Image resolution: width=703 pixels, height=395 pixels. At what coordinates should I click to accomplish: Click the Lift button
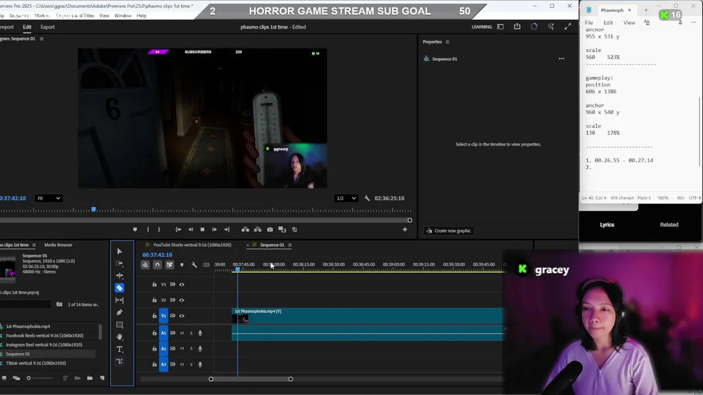(x=245, y=229)
